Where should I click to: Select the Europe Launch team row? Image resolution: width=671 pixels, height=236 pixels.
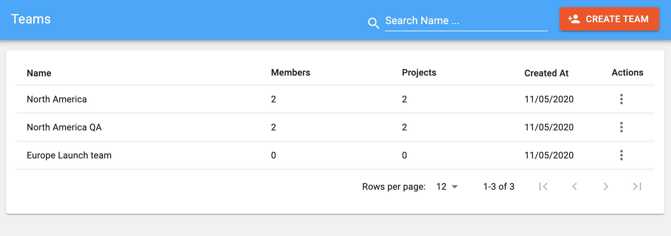(69, 155)
